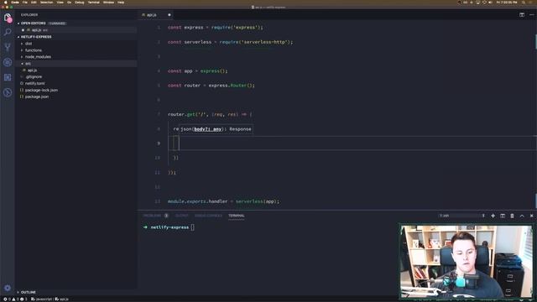
Task: Kill terminal with trash icon
Action: (x=512, y=216)
